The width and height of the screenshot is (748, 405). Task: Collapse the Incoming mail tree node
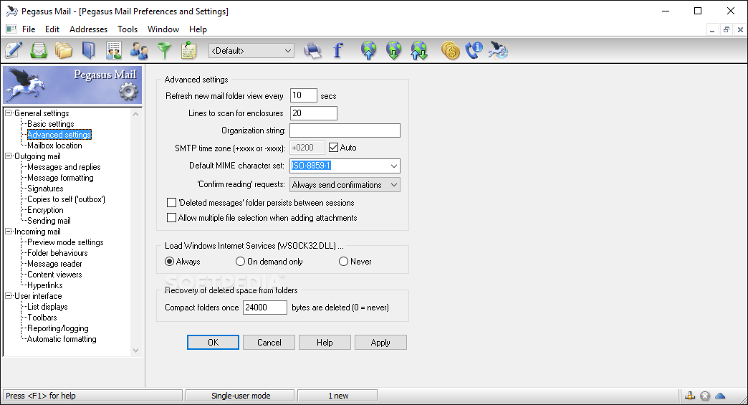(8, 232)
